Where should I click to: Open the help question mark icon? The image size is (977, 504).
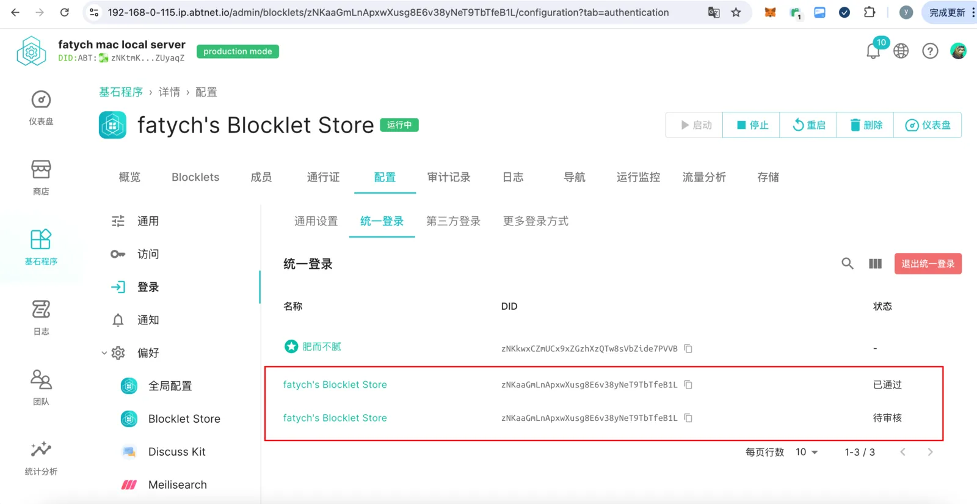pos(930,51)
